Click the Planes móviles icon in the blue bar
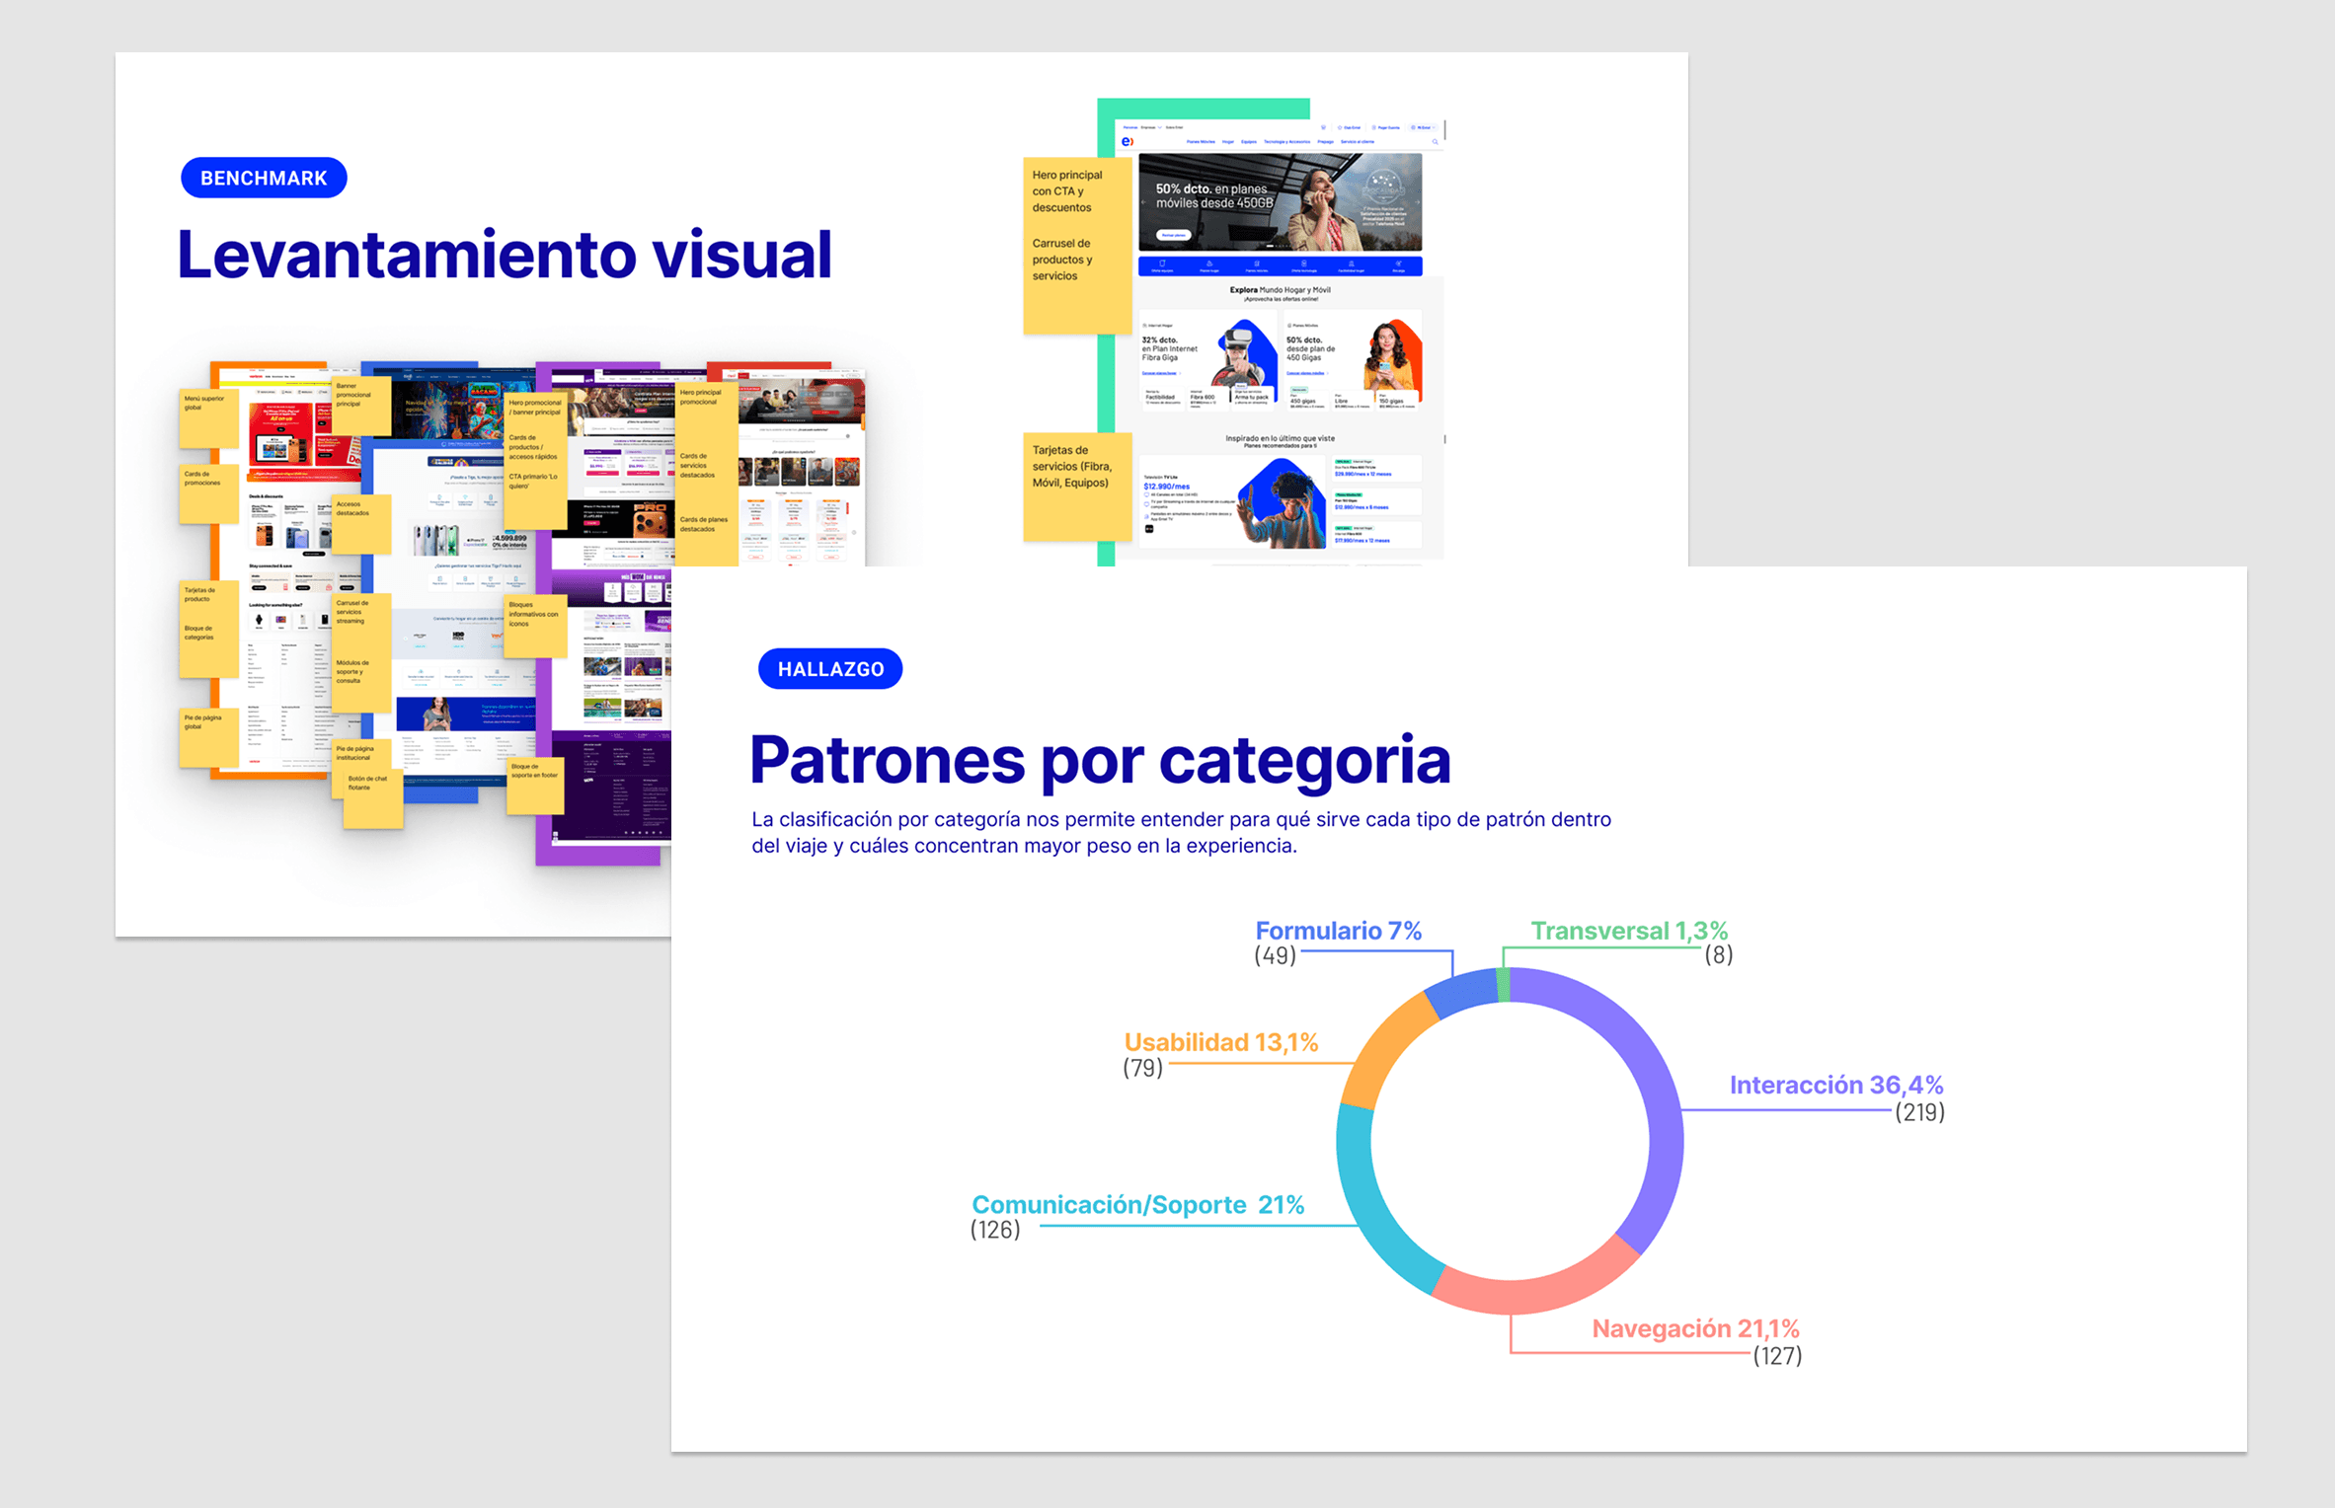The width and height of the screenshot is (2335, 1508). point(1257,264)
